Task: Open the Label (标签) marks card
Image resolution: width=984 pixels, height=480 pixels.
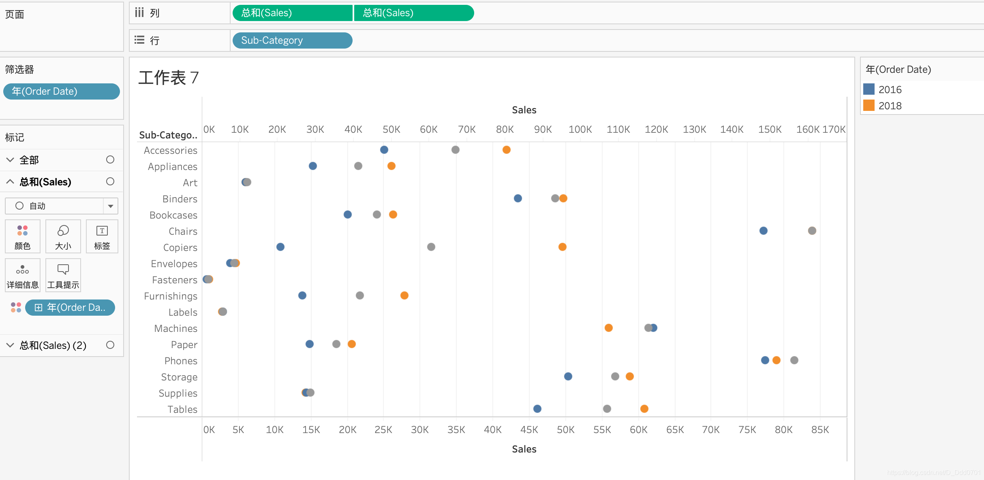Action: tap(102, 236)
